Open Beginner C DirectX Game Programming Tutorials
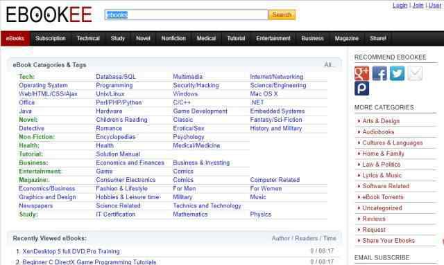This screenshot has width=444, height=265. point(89,262)
